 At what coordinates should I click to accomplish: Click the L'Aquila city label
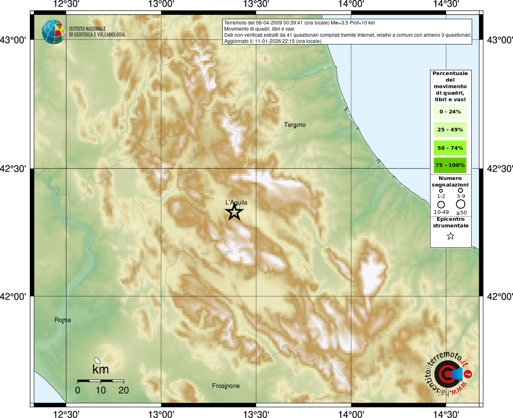(x=236, y=202)
